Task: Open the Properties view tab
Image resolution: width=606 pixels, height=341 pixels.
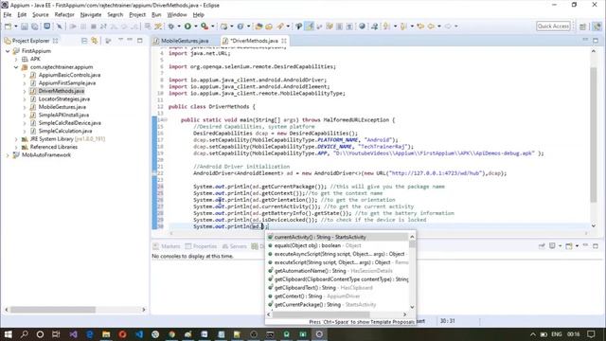Action: click(201, 246)
